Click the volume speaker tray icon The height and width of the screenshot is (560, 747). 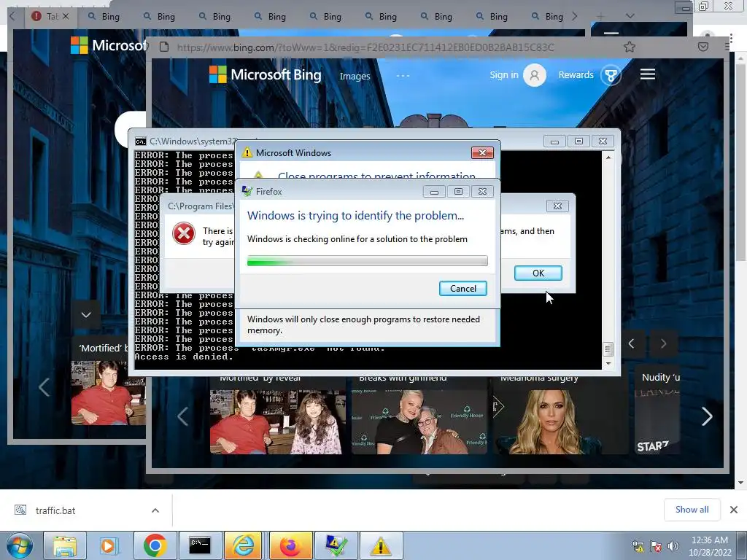pos(673,545)
